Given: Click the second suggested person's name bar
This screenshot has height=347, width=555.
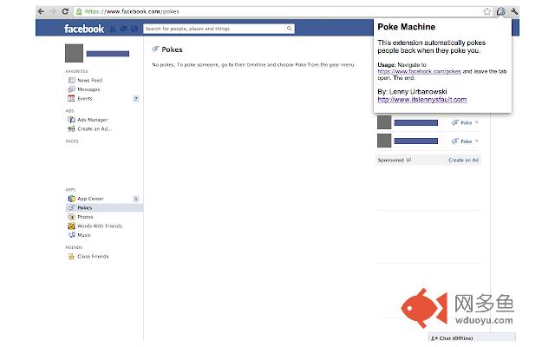Looking at the screenshot, I should pos(416,141).
